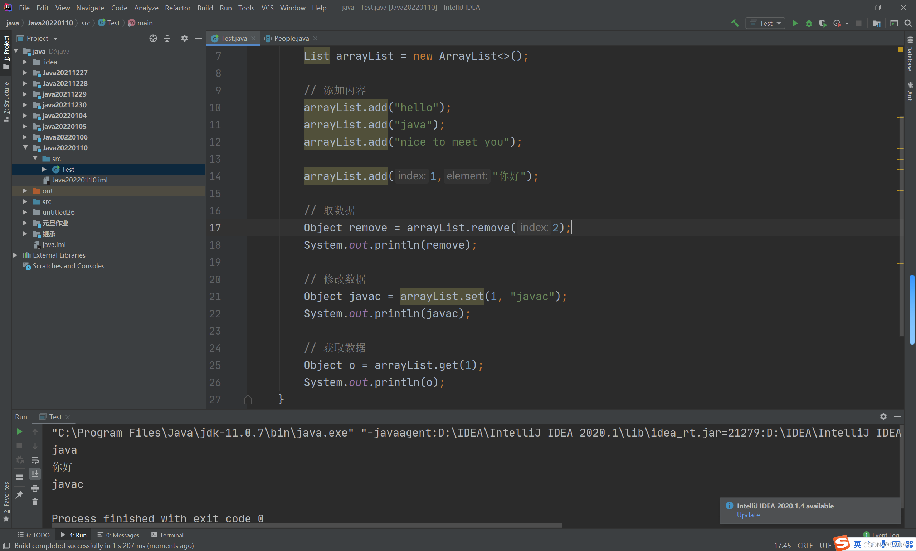Open Database side panel

coord(910,55)
